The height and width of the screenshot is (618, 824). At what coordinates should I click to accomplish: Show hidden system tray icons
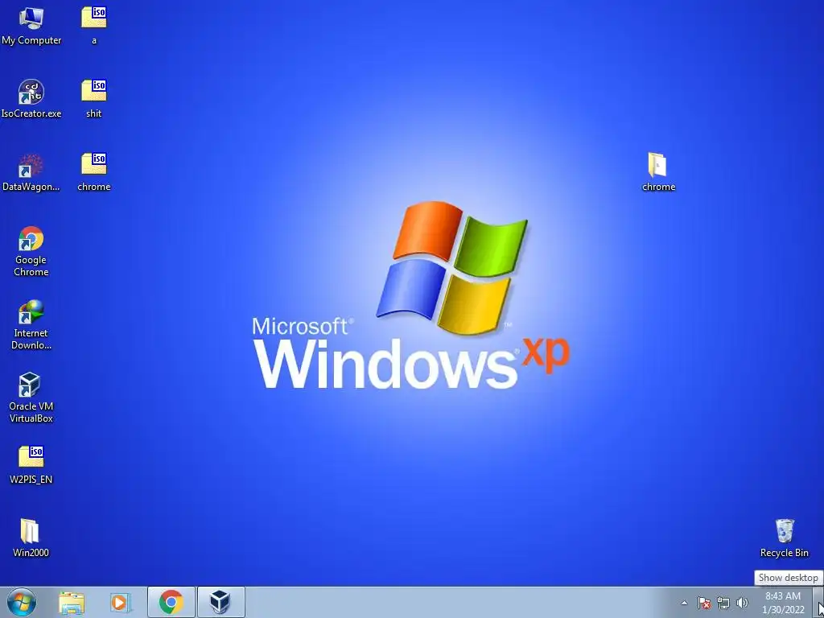coord(684,603)
